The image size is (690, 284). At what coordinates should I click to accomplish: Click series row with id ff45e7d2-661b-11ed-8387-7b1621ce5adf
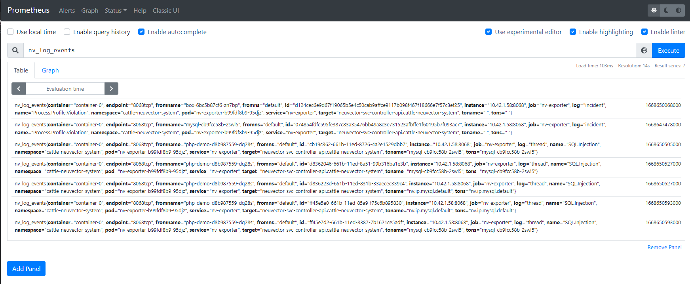[346, 226]
